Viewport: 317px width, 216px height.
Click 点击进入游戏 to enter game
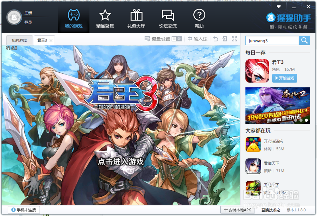click(x=121, y=161)
